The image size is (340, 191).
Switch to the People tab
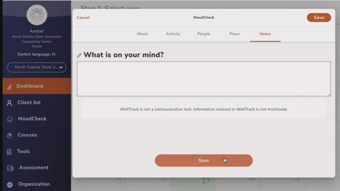[x=204, y=34]
